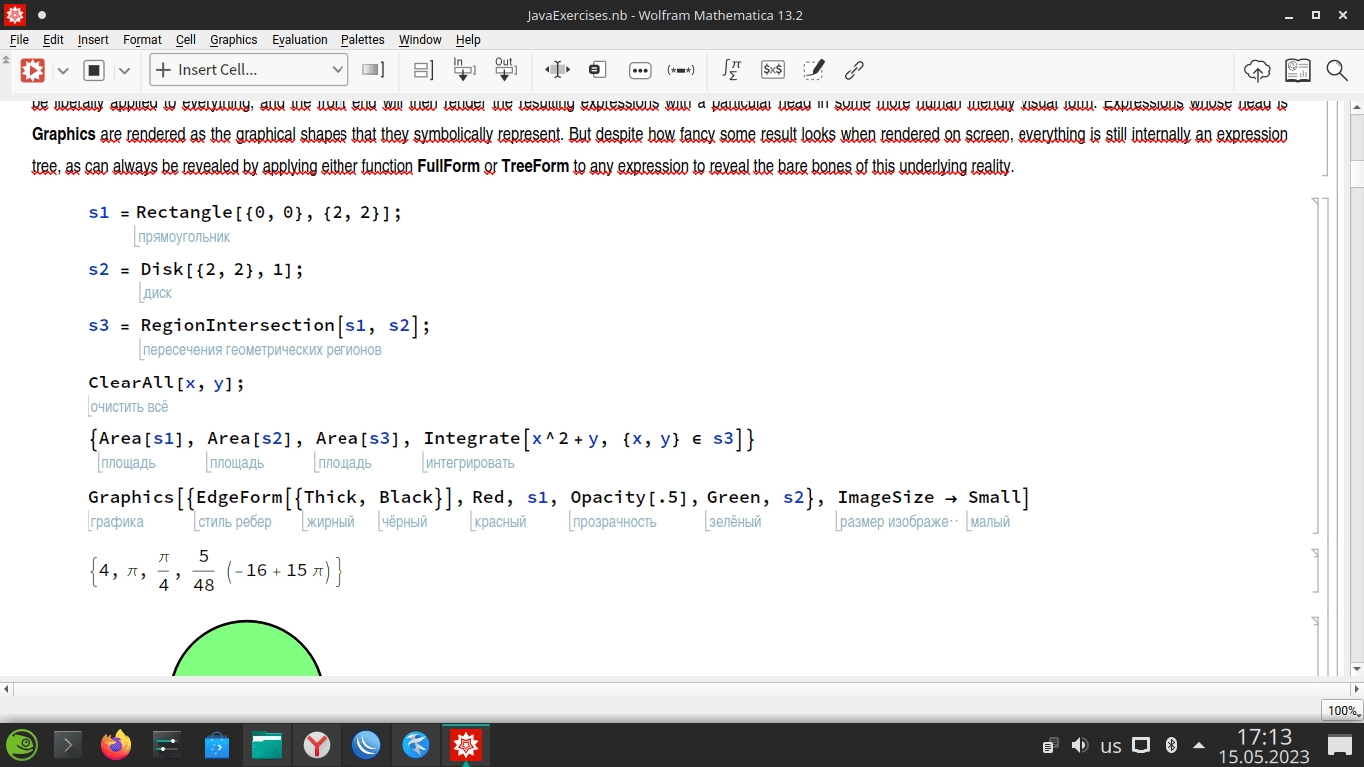This screenshot has width=1364, height=767.
Task: Click the bold word Graphics in paragraph
Action: pos(64,134)
